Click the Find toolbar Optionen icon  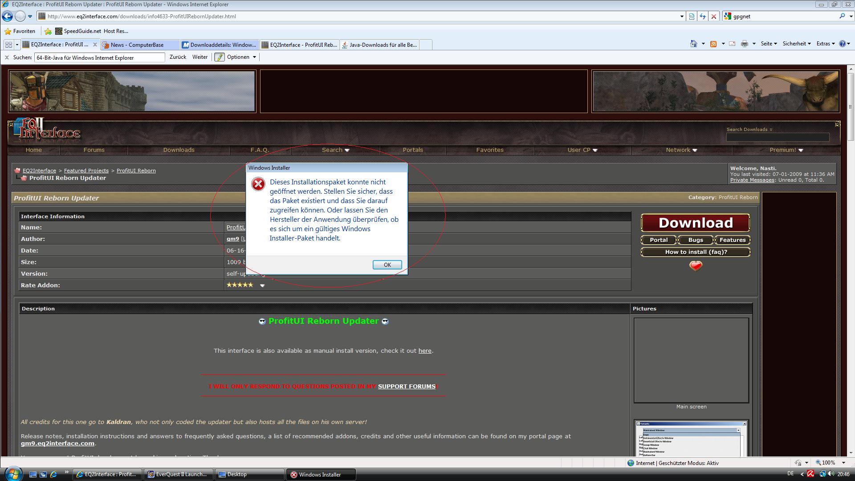pyautogui.click(x=220, y=57)
